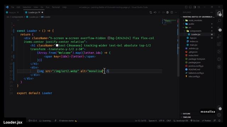Open the Explorer view in activity bar

click(x=219, y=13)
